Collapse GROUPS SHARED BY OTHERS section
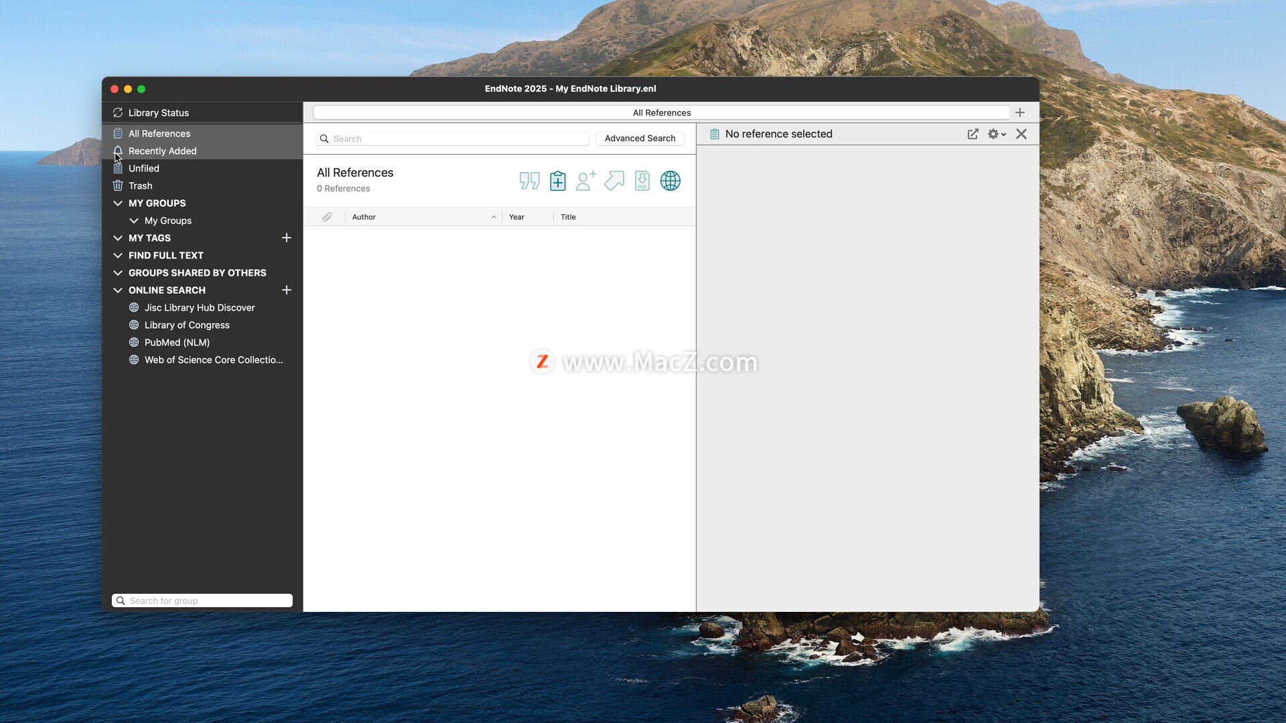 tap(118, 272)
